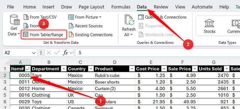Switch to the Insert tab
The image size is (240, 109).
tap(48, 7)
